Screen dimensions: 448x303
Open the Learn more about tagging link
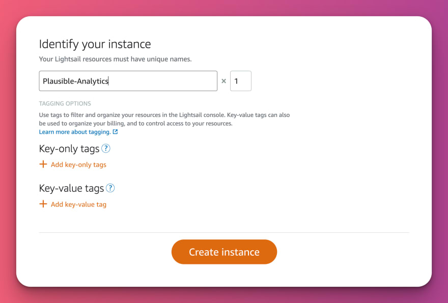pyautogui.click(x=75, y=132)
